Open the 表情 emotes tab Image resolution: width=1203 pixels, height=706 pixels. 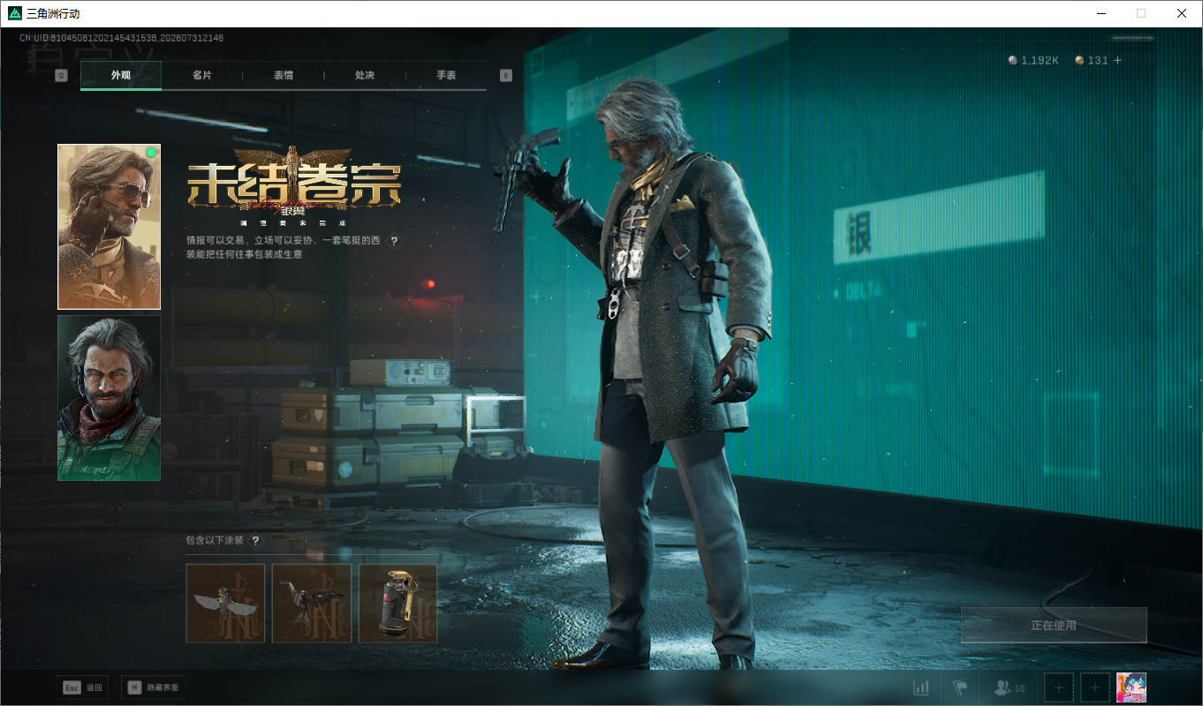coord(284,75)
